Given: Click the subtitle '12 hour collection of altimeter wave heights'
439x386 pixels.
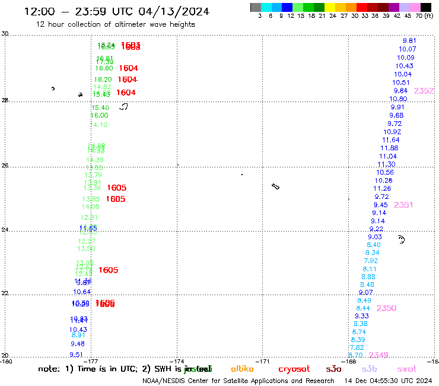Looking at the screenshot, I should (x=115, y=24).
